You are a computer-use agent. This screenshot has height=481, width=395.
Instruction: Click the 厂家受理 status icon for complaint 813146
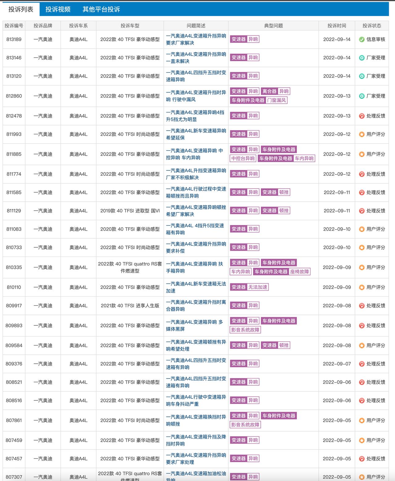[362, 58]
